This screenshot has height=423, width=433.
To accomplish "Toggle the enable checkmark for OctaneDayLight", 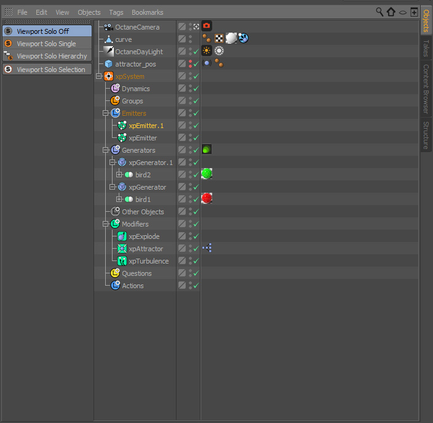I will click(x=196, y=52).
